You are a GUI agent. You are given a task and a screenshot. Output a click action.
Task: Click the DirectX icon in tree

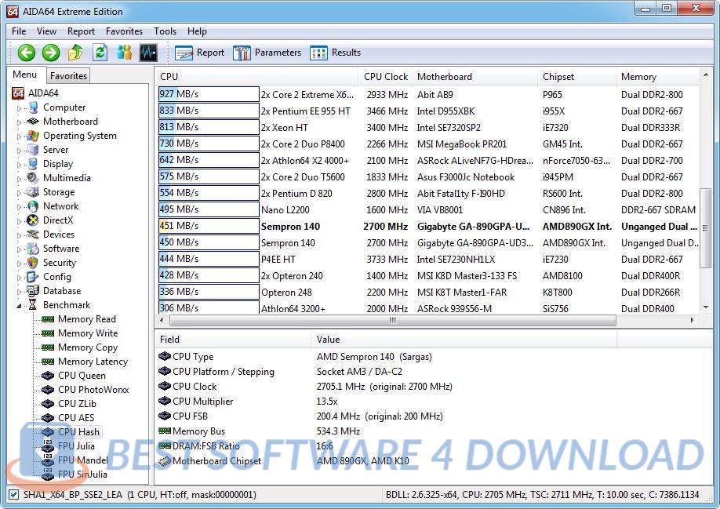tap(33, 220)
